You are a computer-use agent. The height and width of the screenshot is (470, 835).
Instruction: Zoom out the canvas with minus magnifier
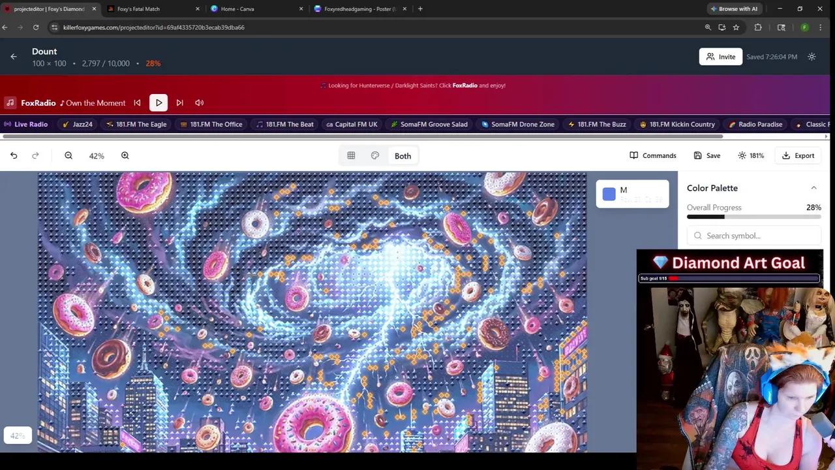[x=68, y=155]
